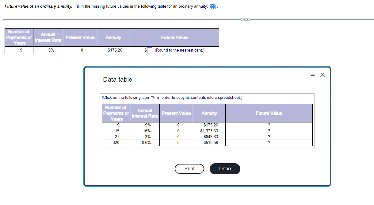
Task: Click the Done button
Action: 225,168
